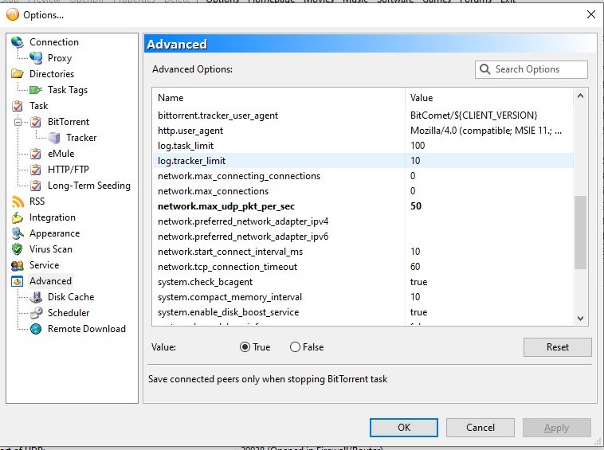Click the Name column header
604x450 pixels.
pos(279,98)
